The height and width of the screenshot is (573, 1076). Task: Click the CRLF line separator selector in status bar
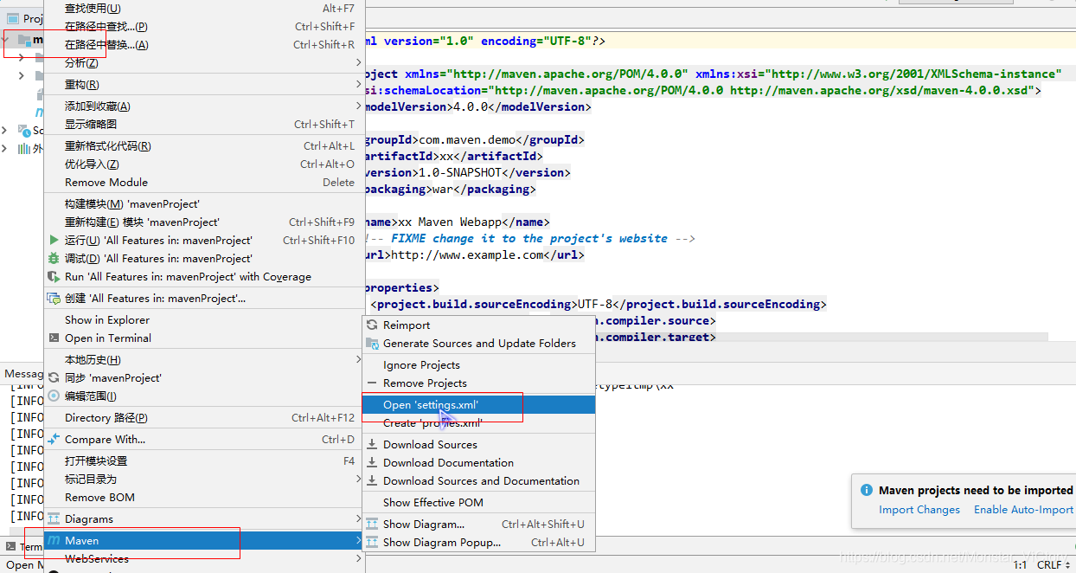pos(1054,564)
